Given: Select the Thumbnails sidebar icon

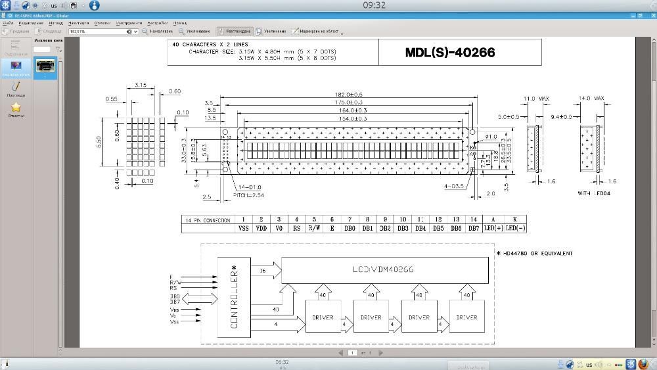Looking at the screenshot, I should 16,68.
